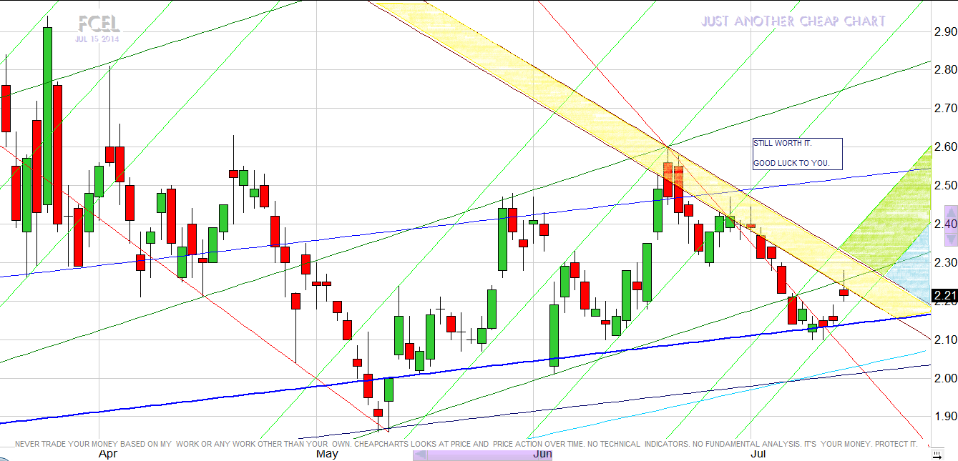The width and height of the screenshot is (958, 461).
Task: Click the scroll-to-latest arrow icon at bottom right
Action: click(937, 454)
